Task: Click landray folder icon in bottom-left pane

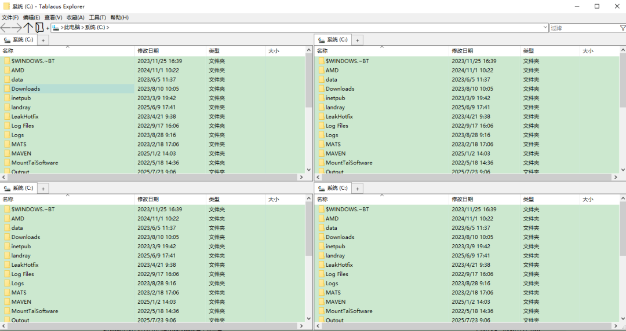Action: click(7, 256)
